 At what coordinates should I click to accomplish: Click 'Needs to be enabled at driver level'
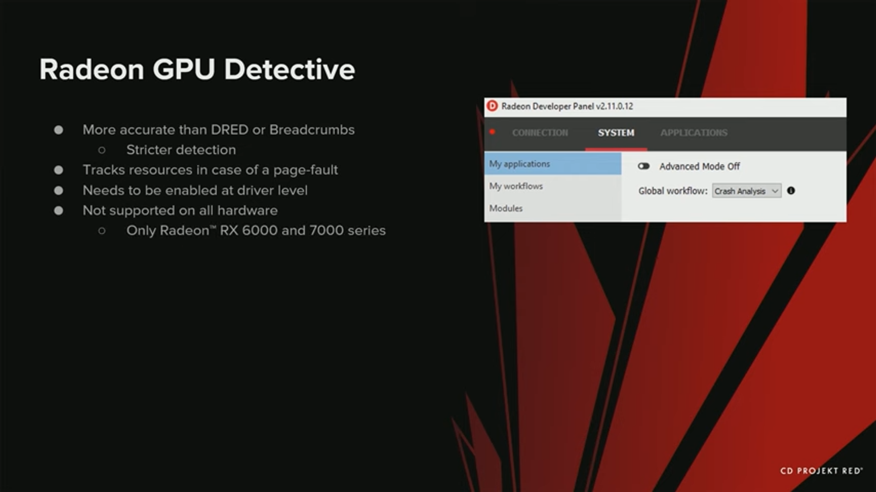(x=195, y=190)
